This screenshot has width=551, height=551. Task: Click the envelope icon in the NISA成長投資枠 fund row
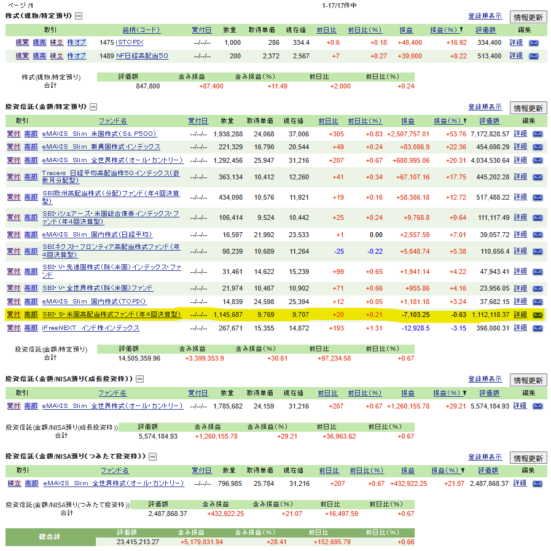[537, 406]
